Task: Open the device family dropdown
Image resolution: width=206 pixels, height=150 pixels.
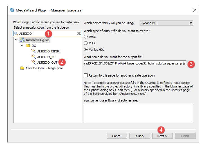Action: 166,23
